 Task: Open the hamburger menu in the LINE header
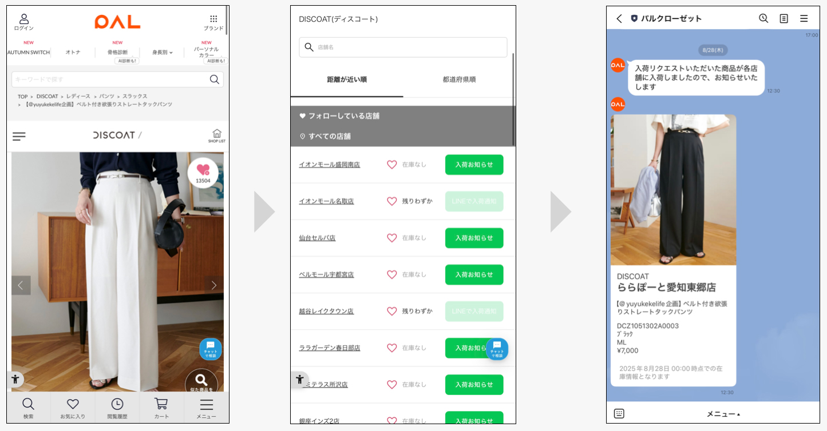804,18
